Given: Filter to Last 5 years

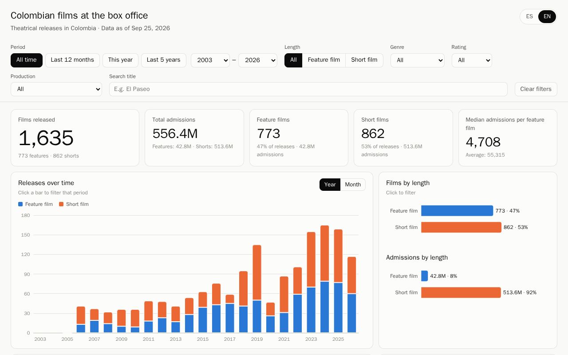Looking at the screenshot, I should [x=164, y=60].
